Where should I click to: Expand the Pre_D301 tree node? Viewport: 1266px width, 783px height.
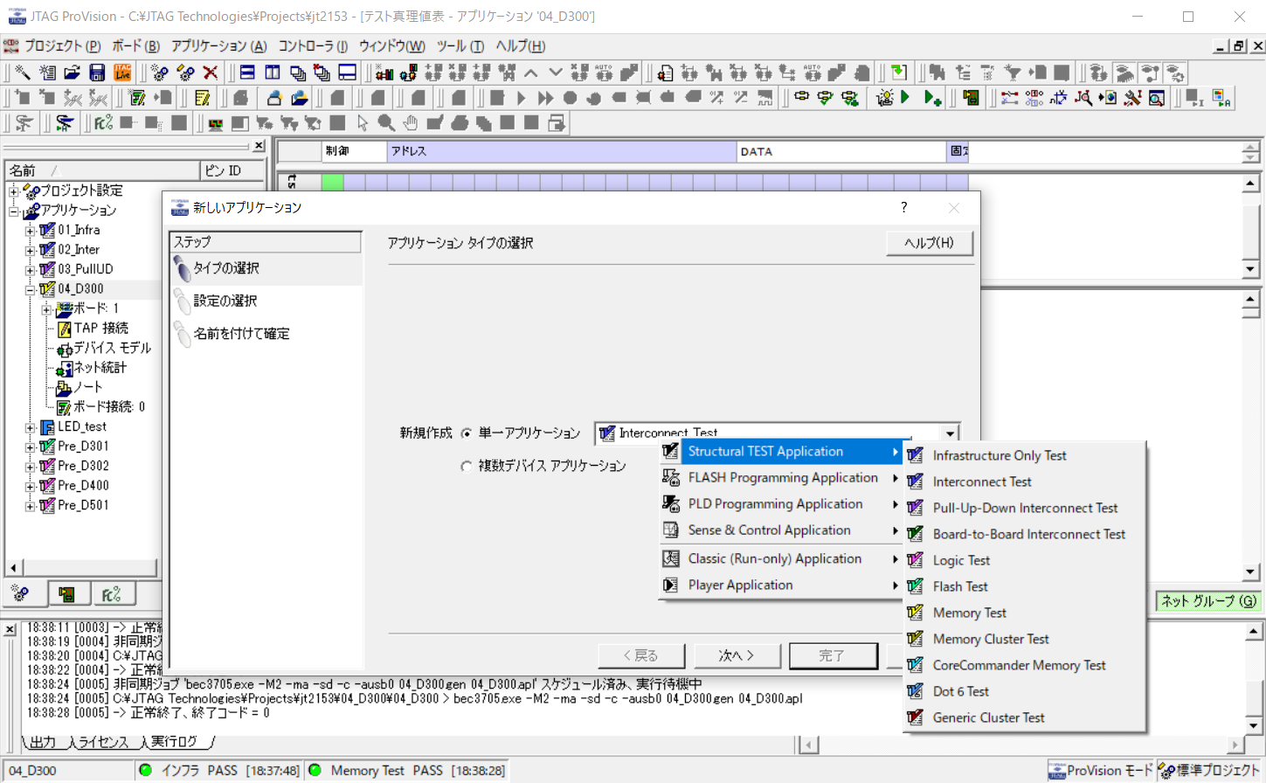coord(31,447)
